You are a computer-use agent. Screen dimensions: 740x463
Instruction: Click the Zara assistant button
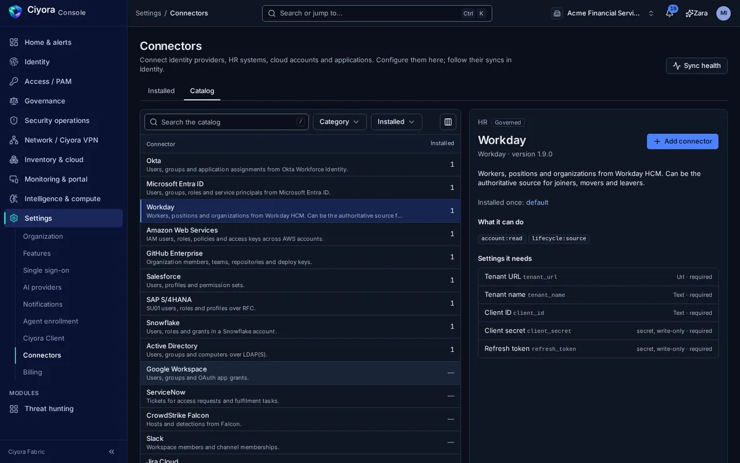coord(697,13)
